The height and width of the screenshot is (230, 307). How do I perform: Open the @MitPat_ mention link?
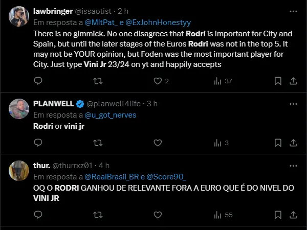(100, 22)
